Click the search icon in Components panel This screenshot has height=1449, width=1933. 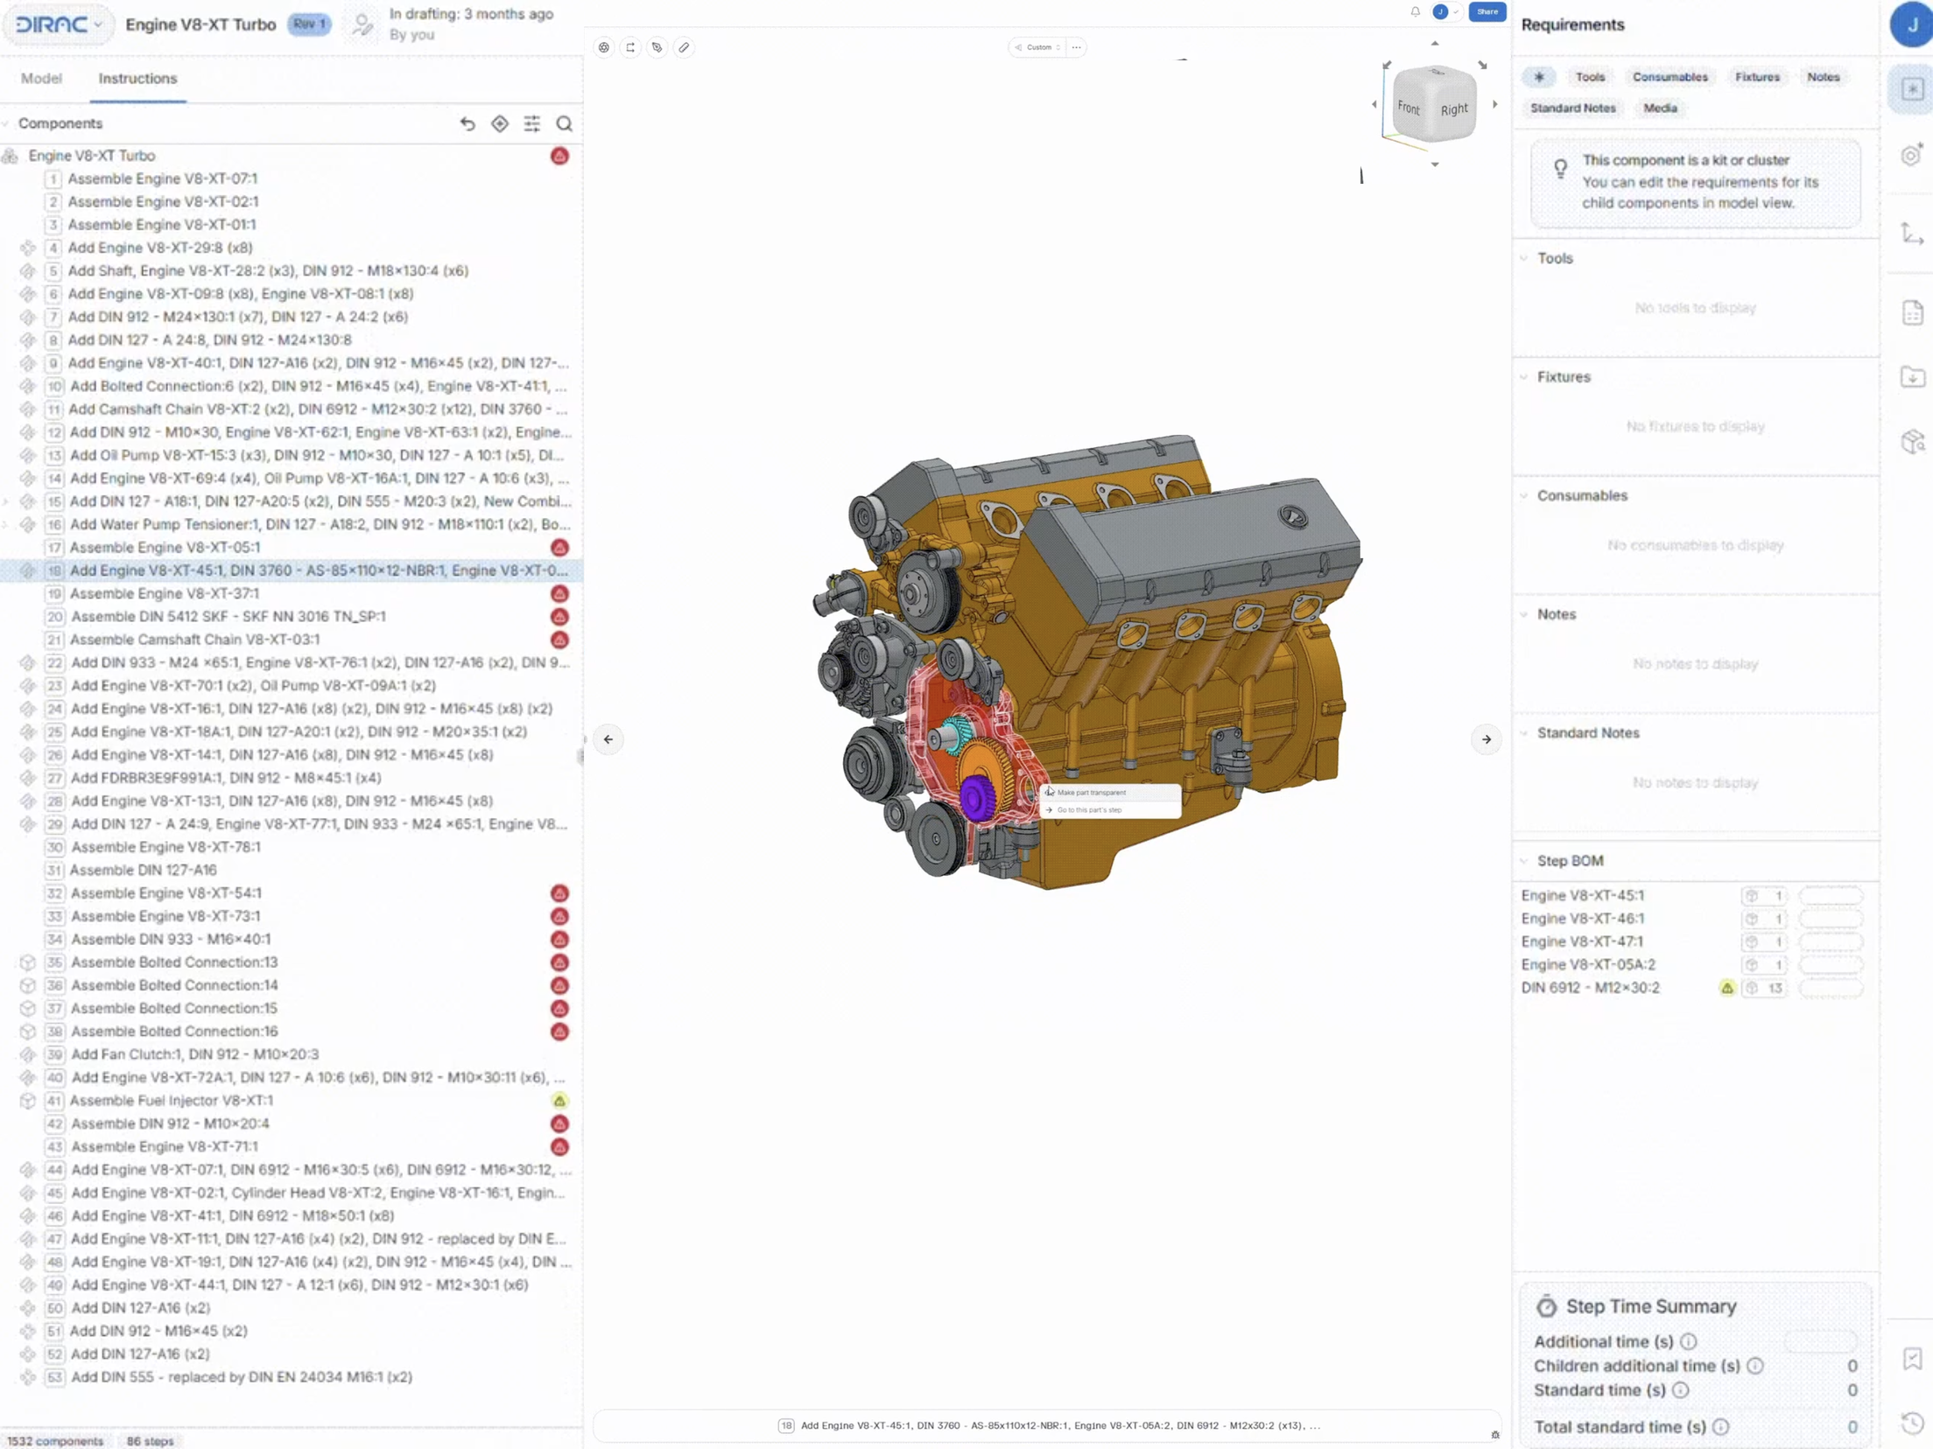click(x=565, y=124)
